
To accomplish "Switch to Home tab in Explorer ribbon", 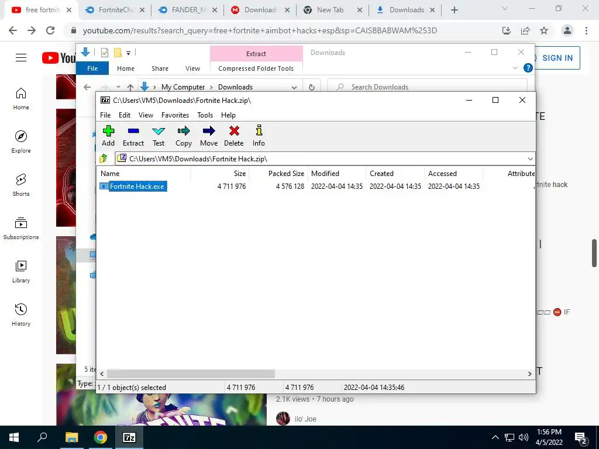I will pyautogui.click(x=126, y=68).
